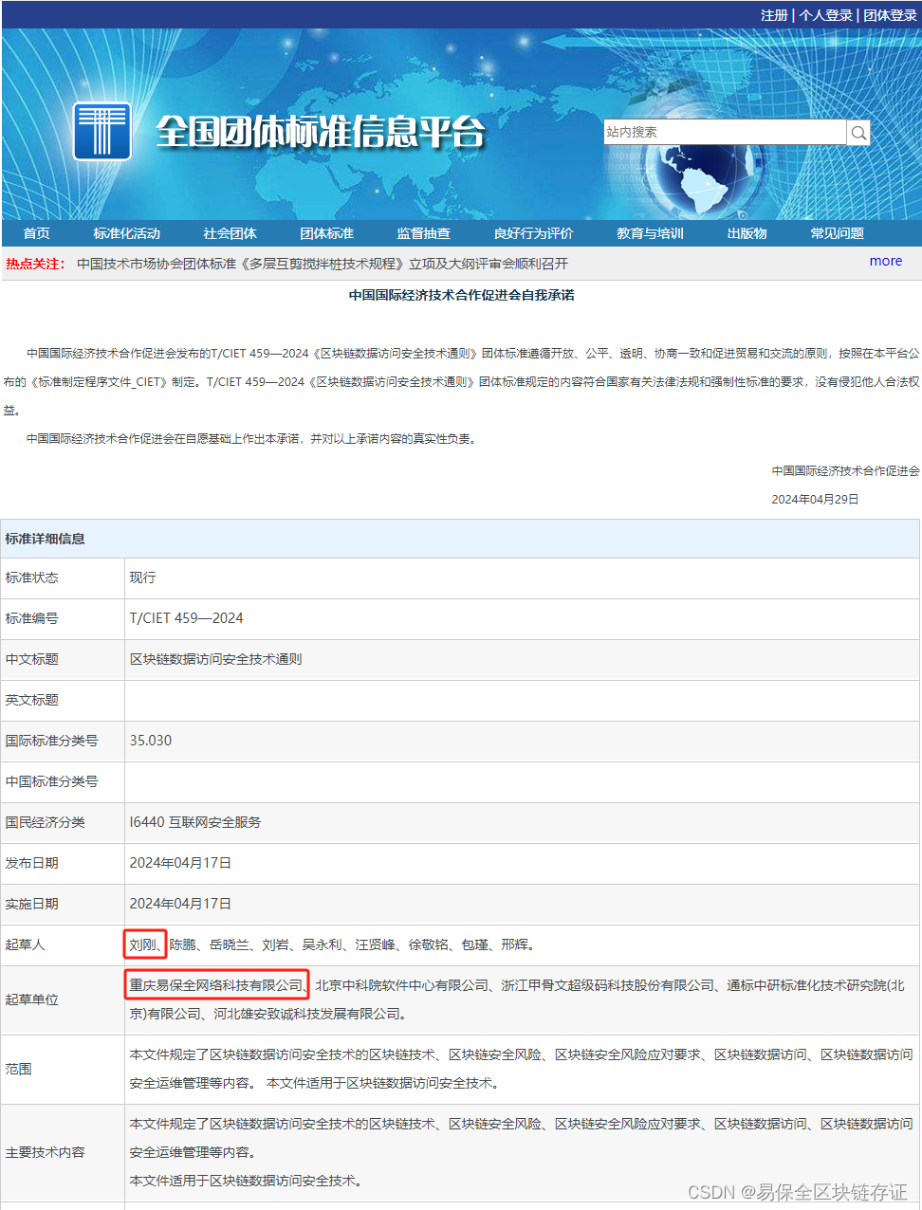Click the more link beside hot news
This screenshot has width=922, height=1210.
click(x=886, y=261)
